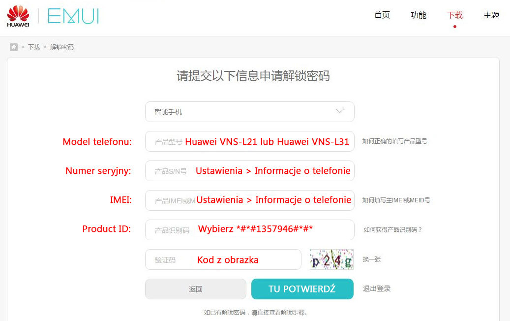Open the 下载 menu item

pyautogui.click(x=455, y=15)
